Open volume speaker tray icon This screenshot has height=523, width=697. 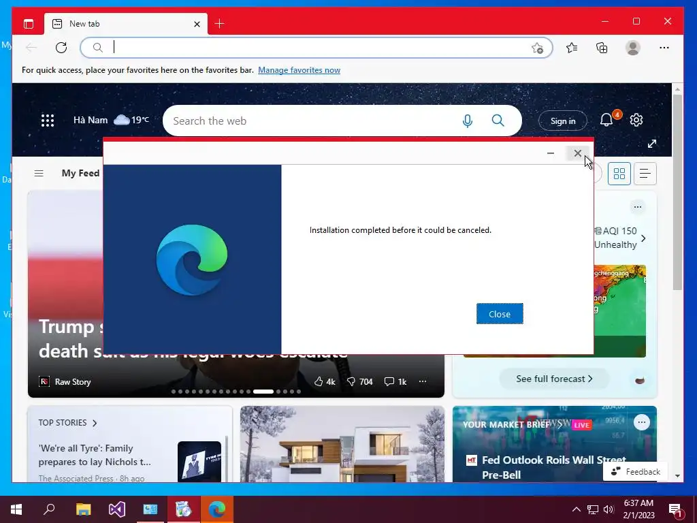(609, 509)
